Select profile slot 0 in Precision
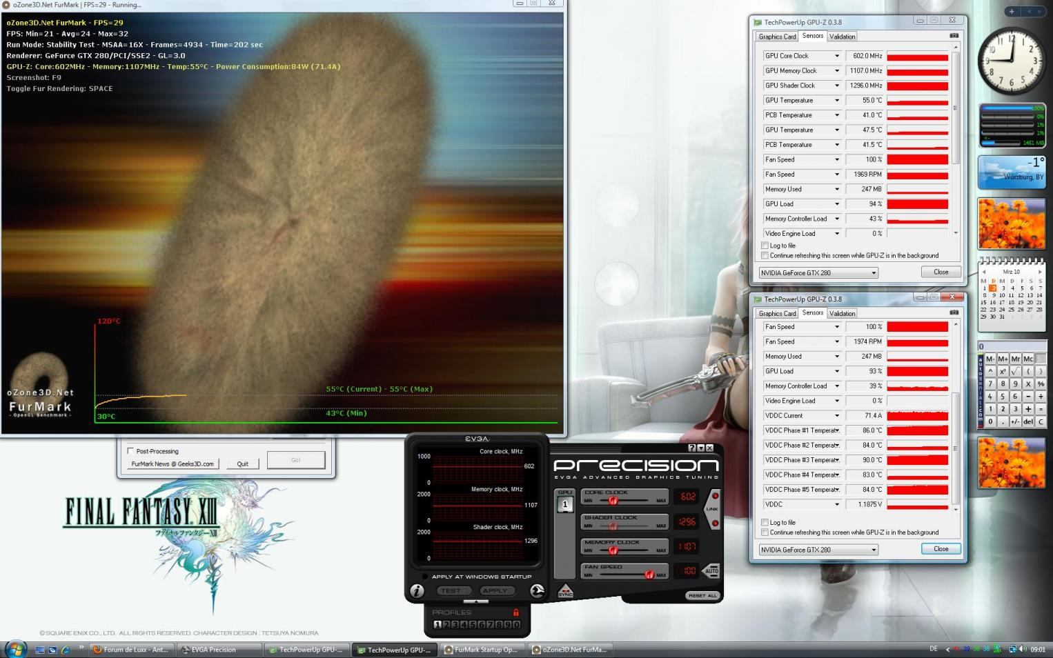1053x658 pixels. coord(516,624)
